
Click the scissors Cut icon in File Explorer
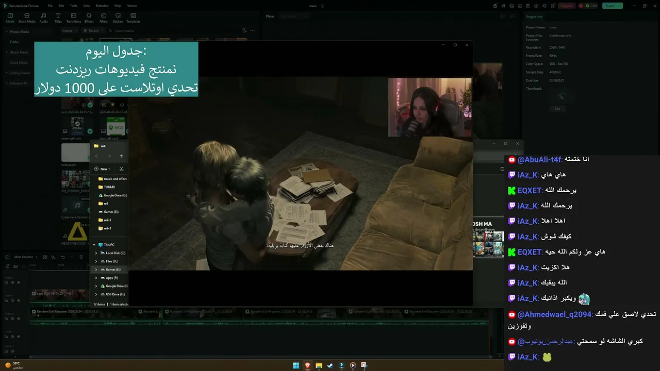tap(122, 168)
